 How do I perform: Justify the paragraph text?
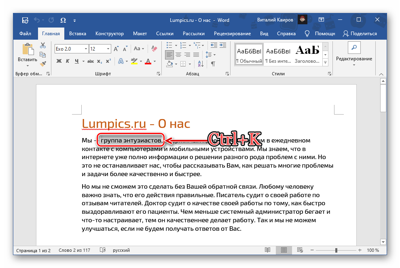coord(196,55)
